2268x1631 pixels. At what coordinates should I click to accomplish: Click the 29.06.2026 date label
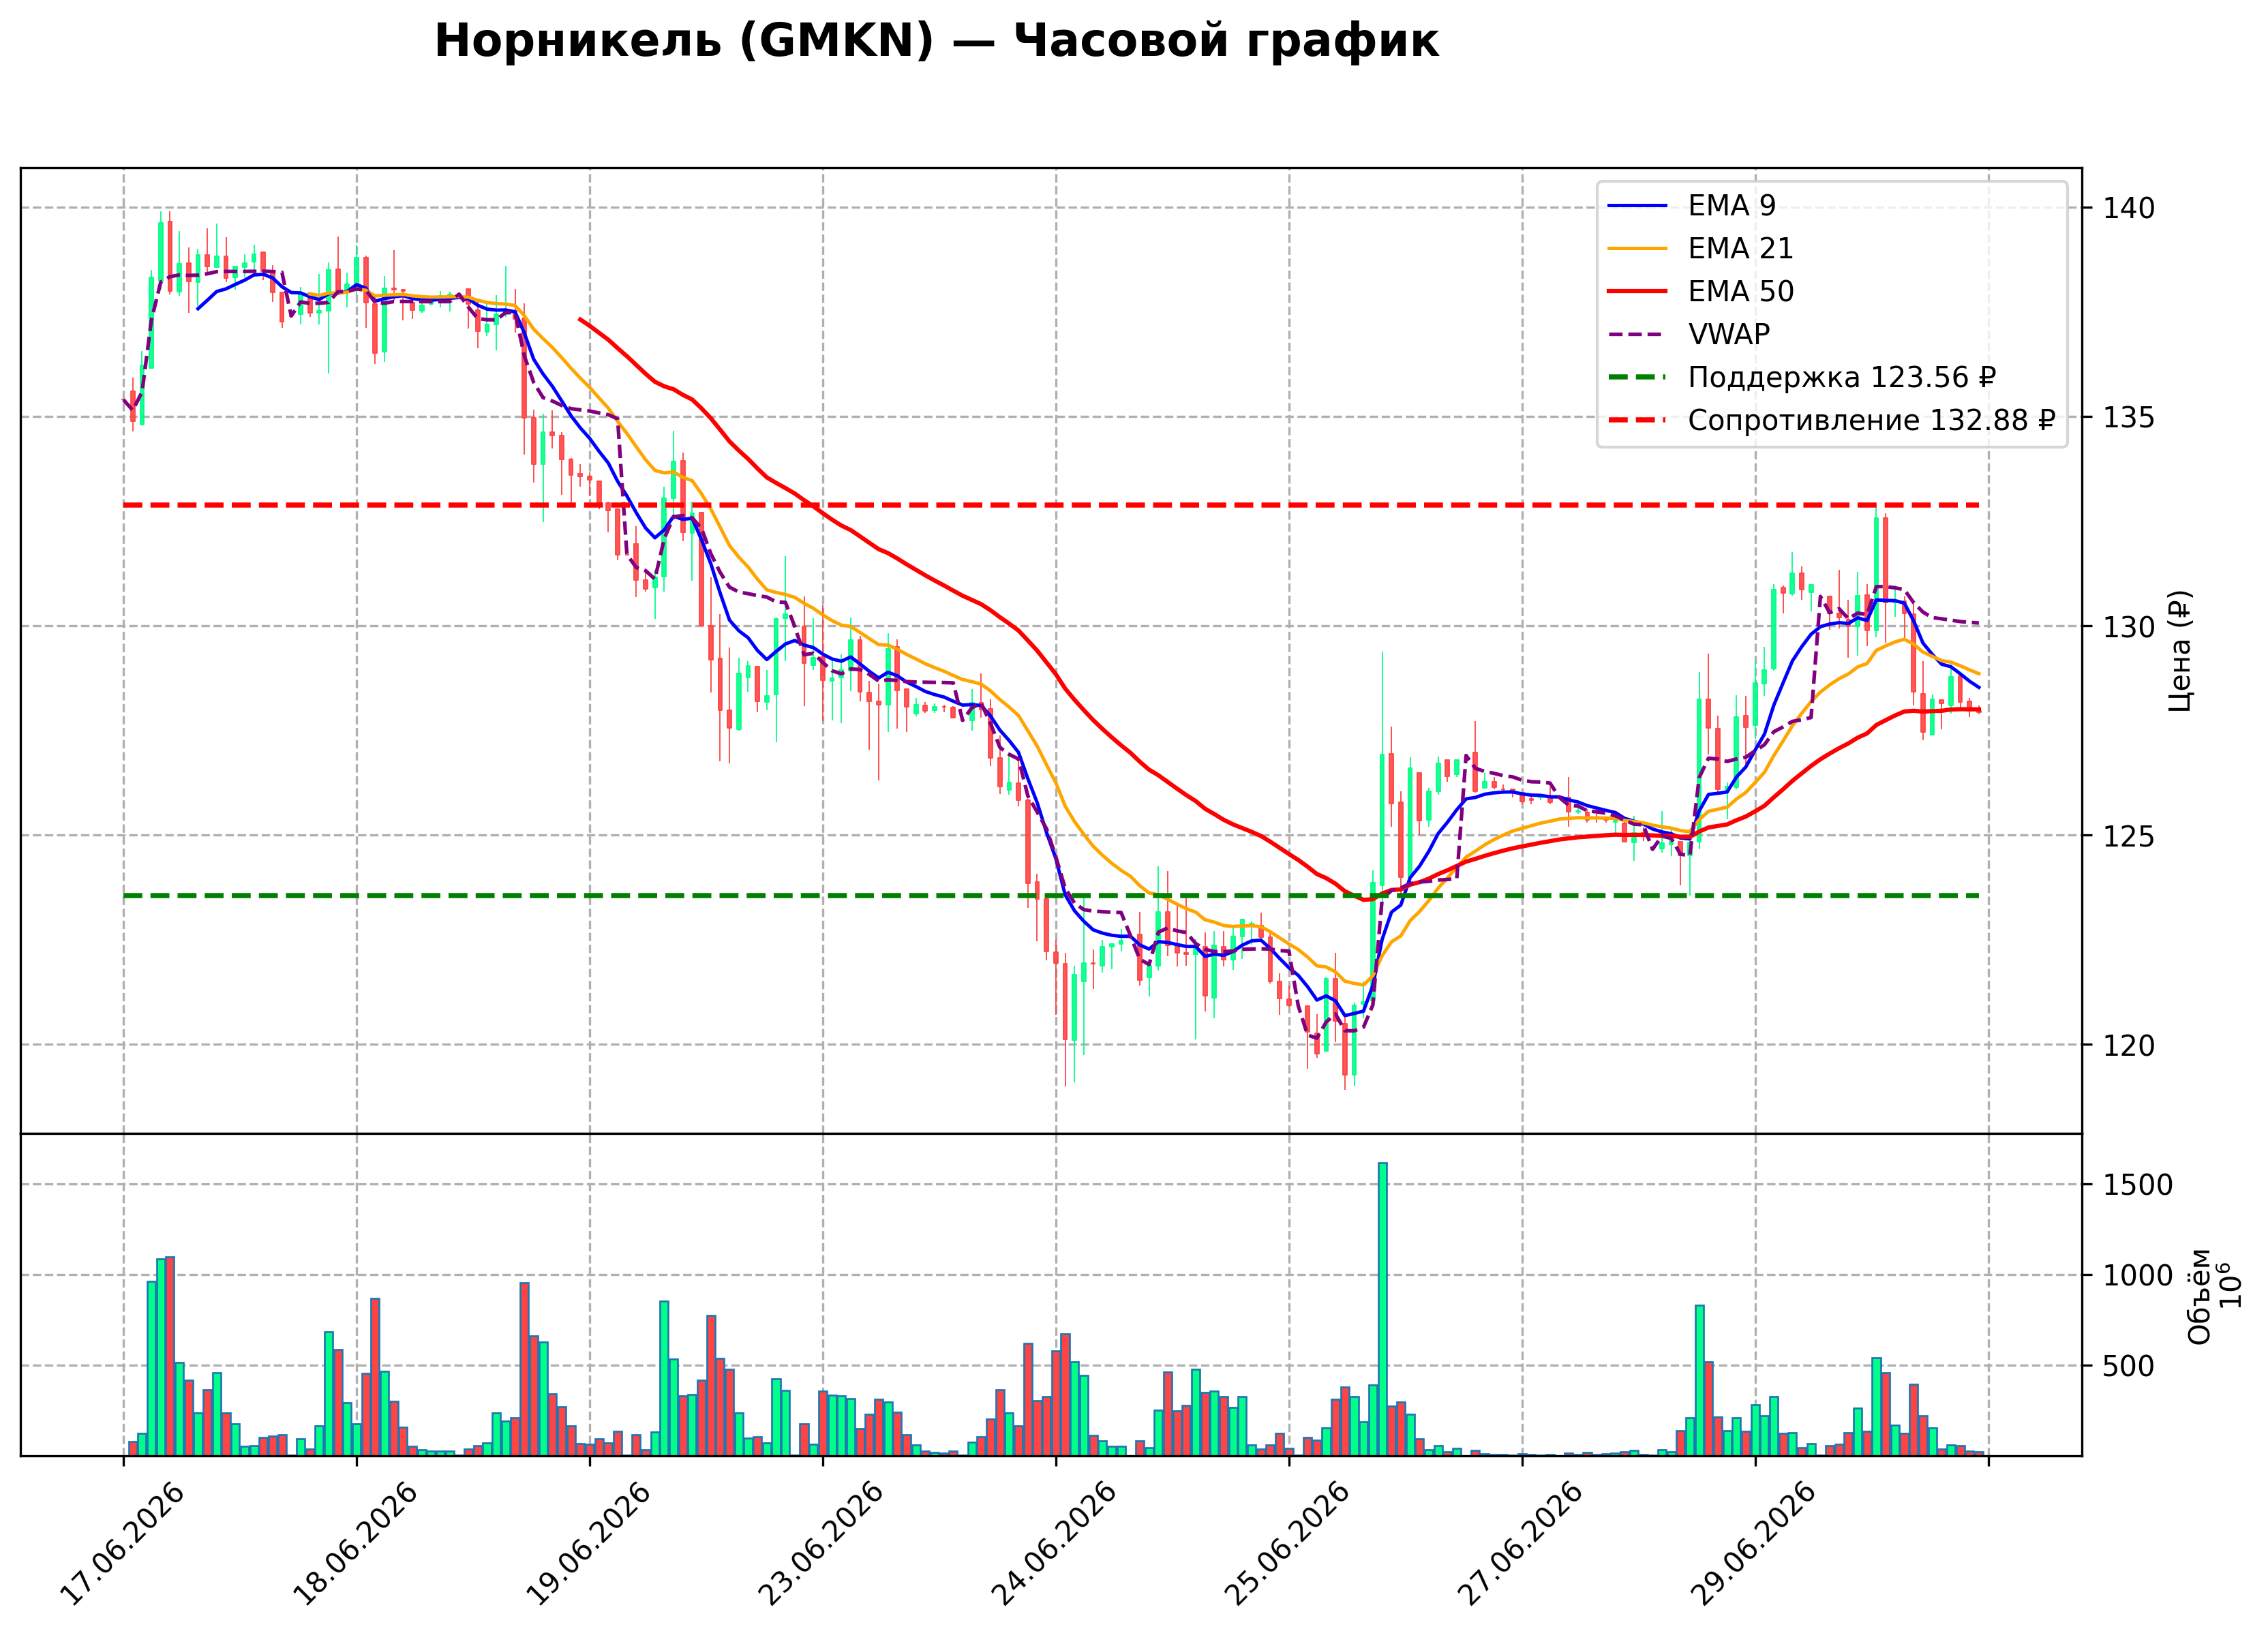pos(1753,1545)
